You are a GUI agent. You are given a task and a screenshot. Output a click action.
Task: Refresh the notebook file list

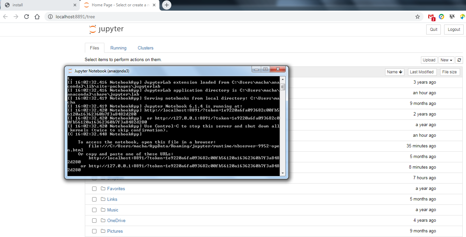[459, 60]
